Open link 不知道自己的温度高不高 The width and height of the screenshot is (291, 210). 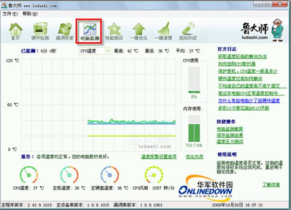click(252, 86)
